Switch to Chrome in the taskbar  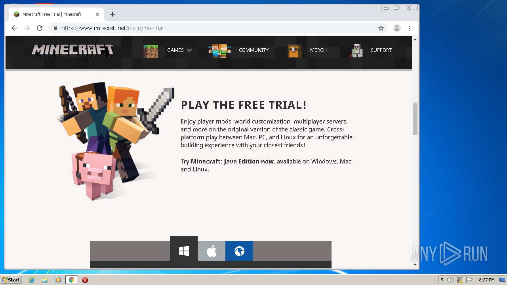[72, 280]
